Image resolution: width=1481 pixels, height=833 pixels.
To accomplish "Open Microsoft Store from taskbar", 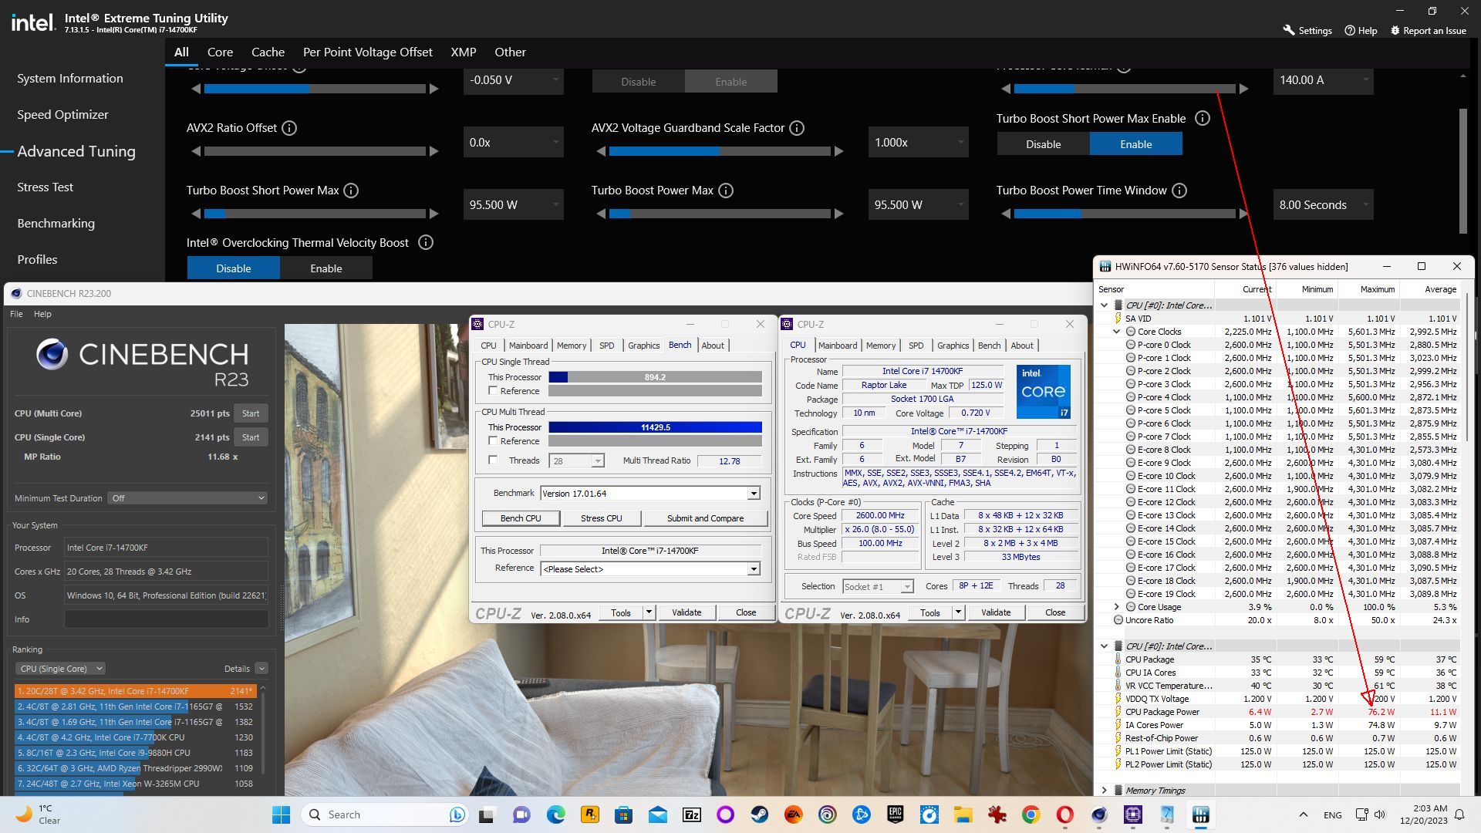I will point(623,814).
